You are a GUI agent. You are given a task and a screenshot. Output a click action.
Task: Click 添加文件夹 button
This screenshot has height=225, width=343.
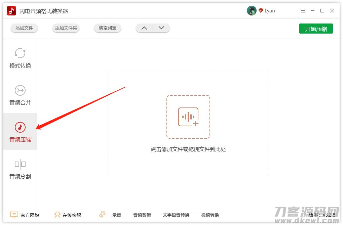point(66,28)
